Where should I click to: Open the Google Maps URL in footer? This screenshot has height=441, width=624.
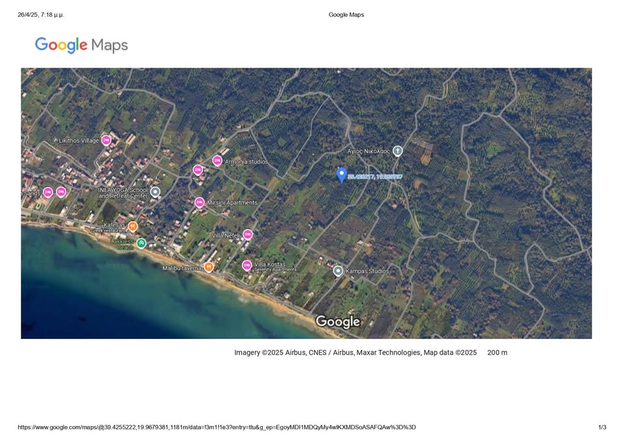(216, 427)
